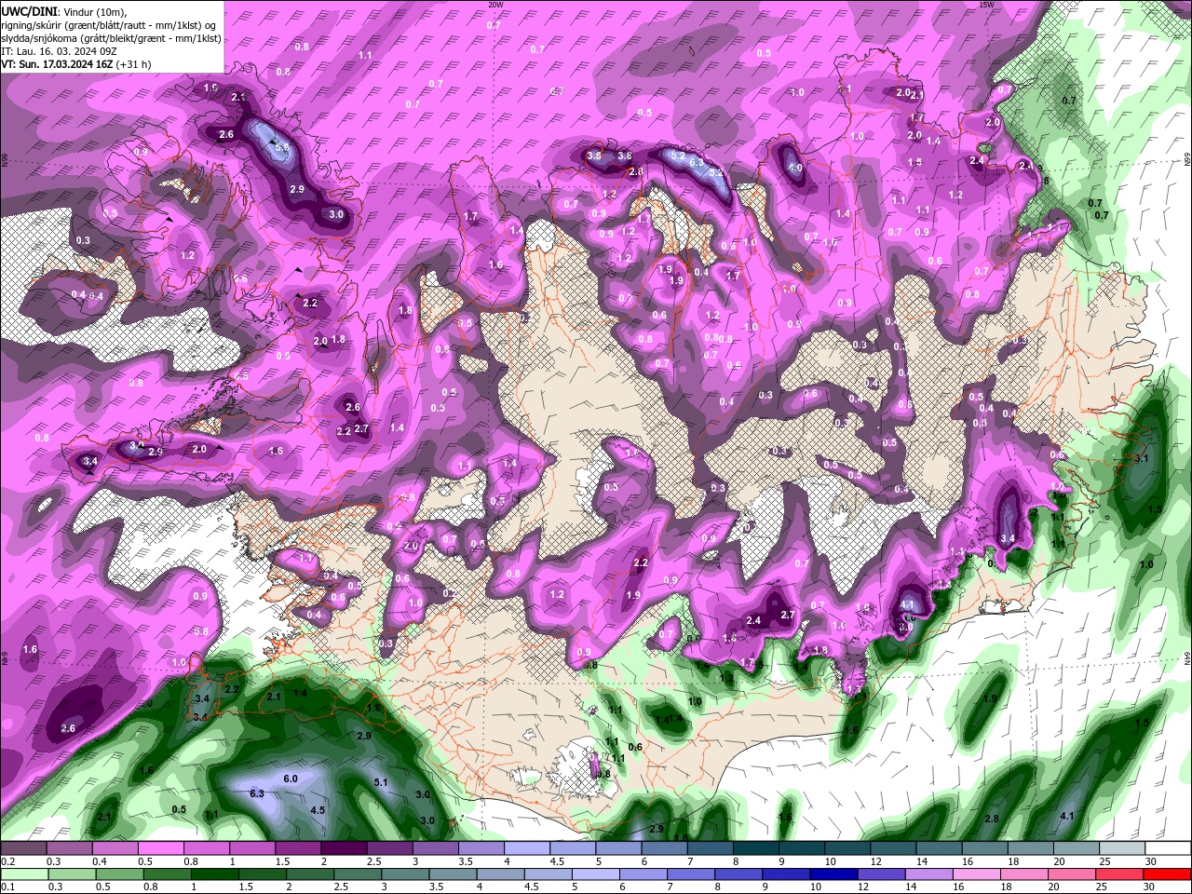
Task: Click the '0.2' label on the upper scale
Action: (8, 861)
